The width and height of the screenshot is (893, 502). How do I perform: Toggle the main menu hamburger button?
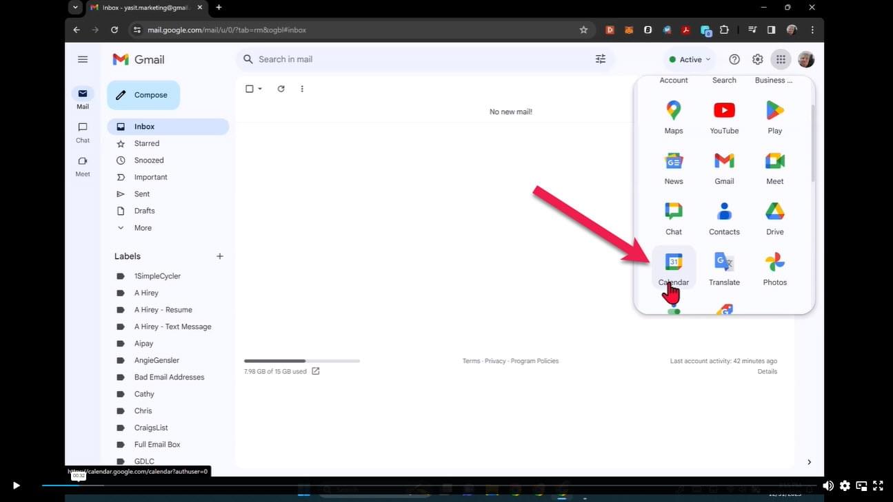(x=83, y=59)
